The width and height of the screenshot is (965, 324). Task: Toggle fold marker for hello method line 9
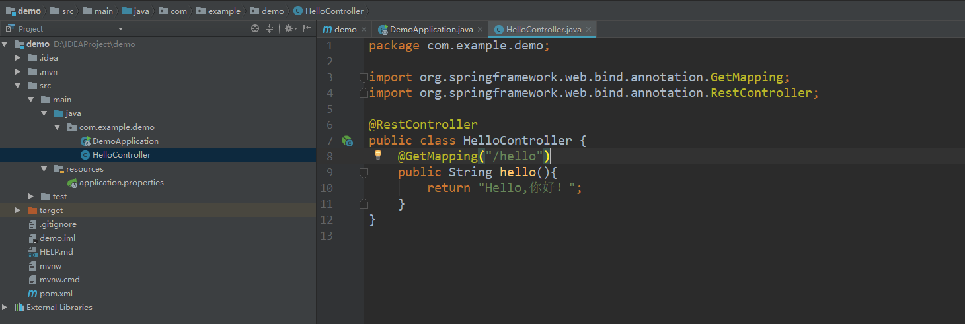(x=364, y=172)
